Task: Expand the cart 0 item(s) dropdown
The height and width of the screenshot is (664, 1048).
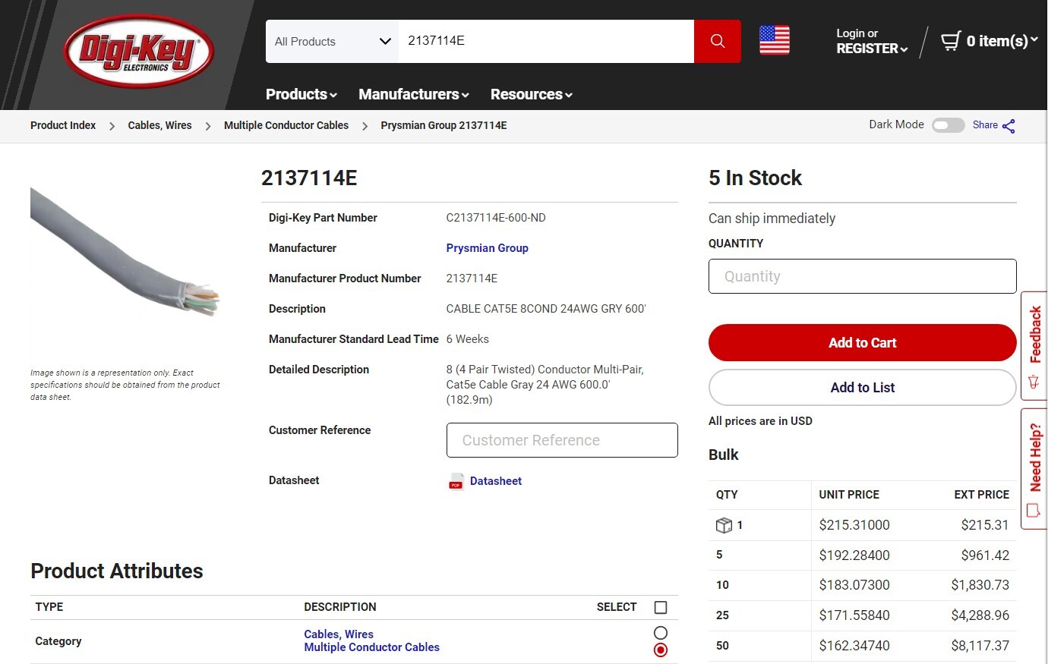Action: point(1002,41)
